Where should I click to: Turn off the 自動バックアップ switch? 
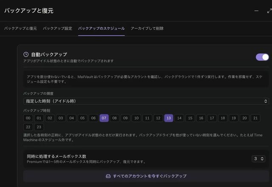262,57
